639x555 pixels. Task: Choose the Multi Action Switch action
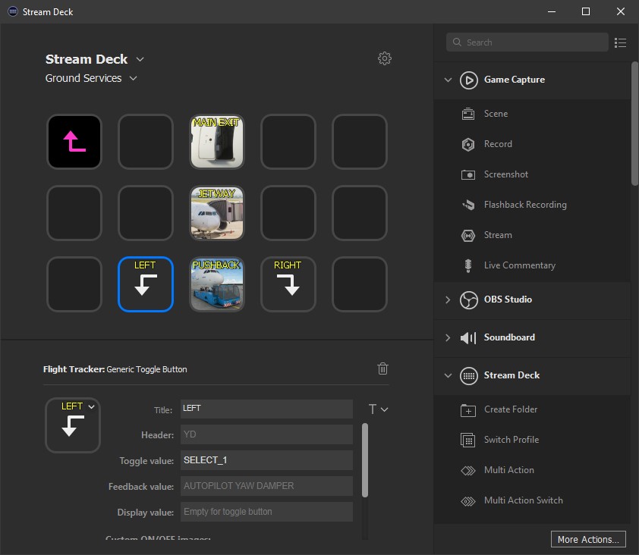pyautogui.click(x=523, y=500)
